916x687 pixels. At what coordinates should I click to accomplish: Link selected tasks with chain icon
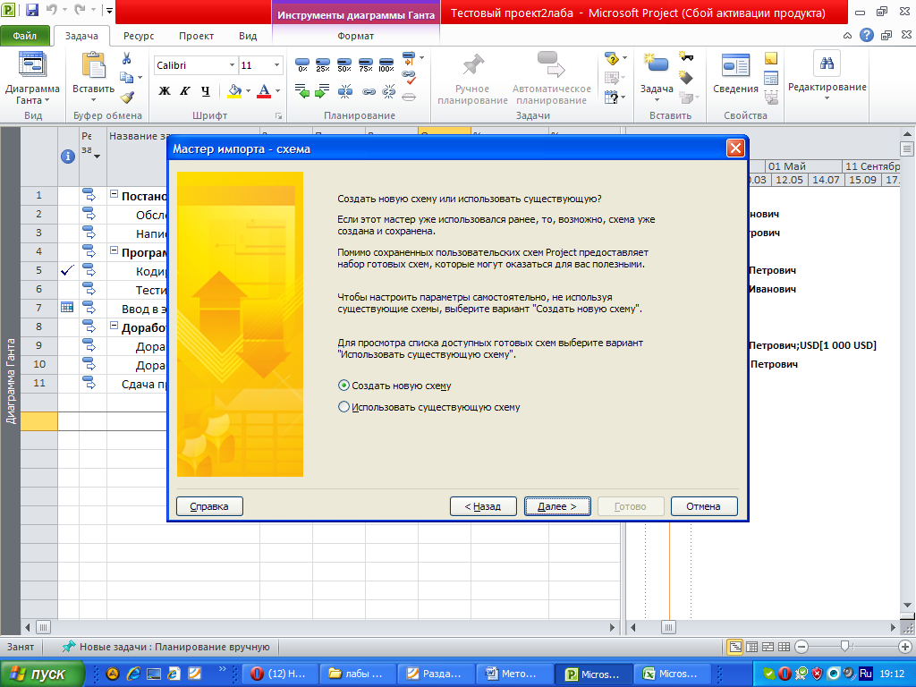pyautogui.click(x=368, y=91)
